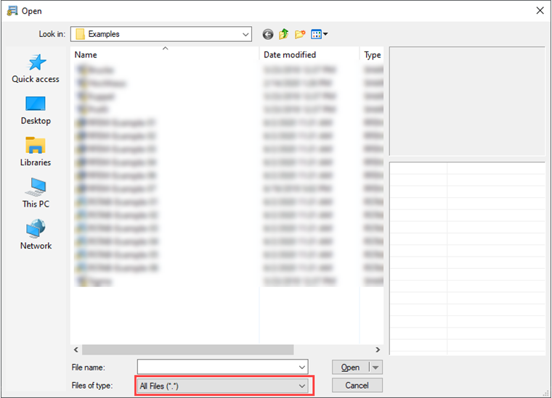
Task: Go up one folder level icon
Action: tap(284, 34)
